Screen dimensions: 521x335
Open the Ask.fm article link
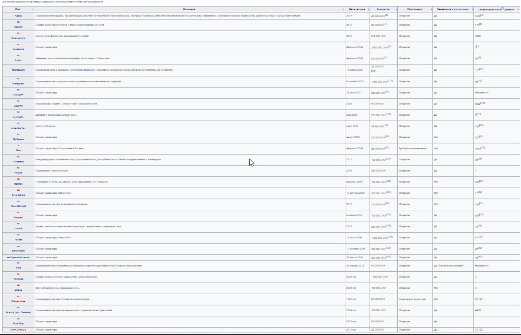click(x=18, y=27)
